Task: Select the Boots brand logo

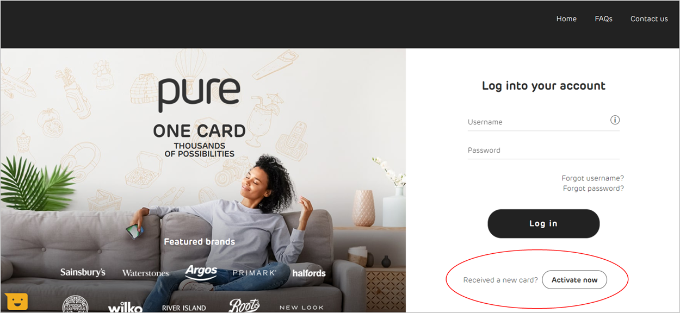Action: pyautogui.click(x=244, y=305)
